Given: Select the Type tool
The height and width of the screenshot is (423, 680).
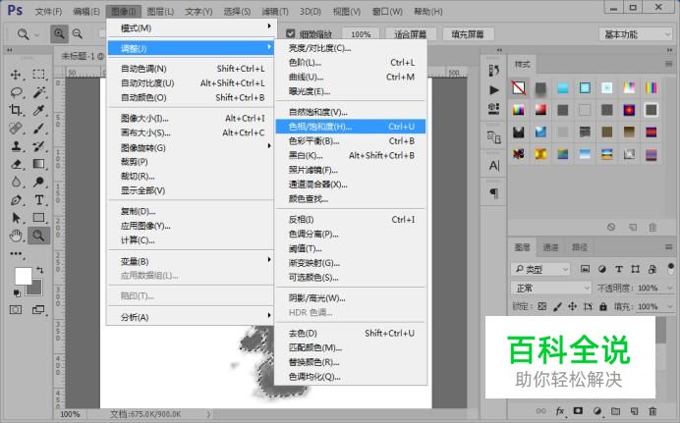Looking at the screenshot, I should click(x=38, y=200).
